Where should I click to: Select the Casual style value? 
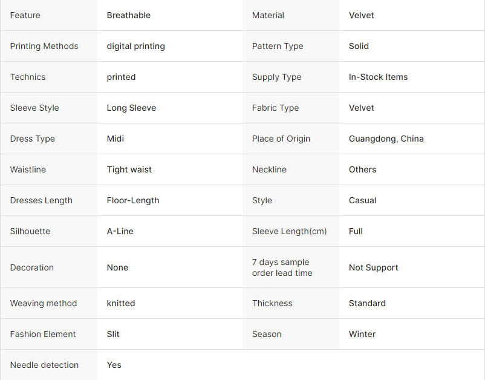[362, 200]
